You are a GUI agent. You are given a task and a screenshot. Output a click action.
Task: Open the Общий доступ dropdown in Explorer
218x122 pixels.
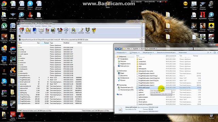148,53
